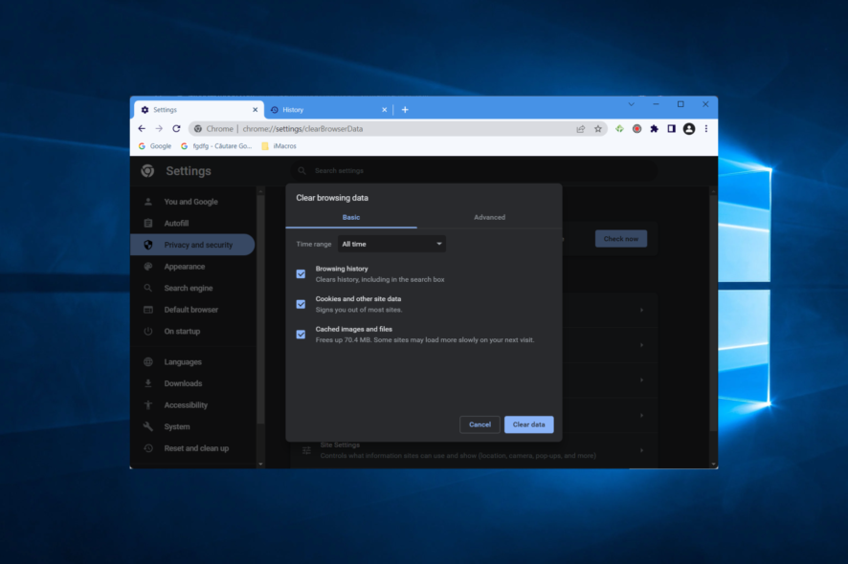This screenshot has height=564, width=848.
Task: Open the tab search chevron
Action: tap(631, 104)
